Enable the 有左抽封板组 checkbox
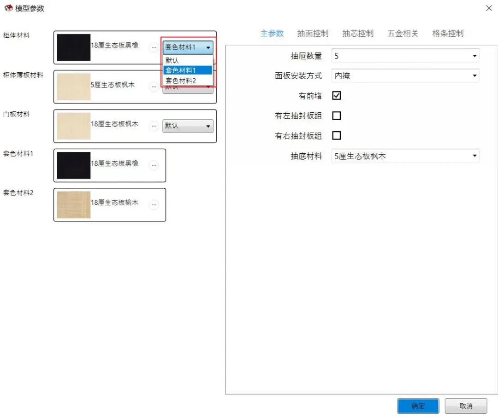498x417 pixels. tap(337, 116)
